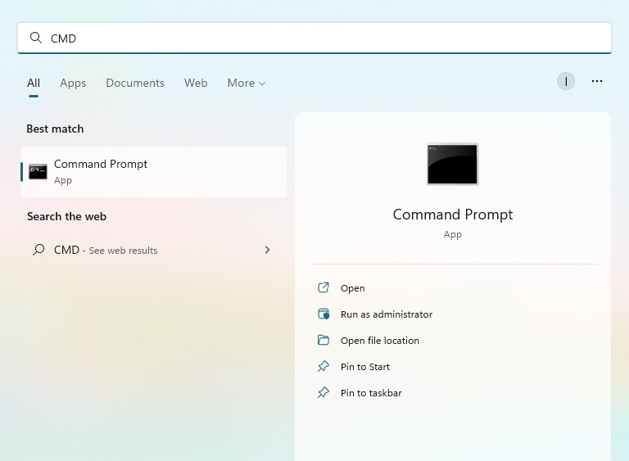Expand the CMD web results chevron
Viewport: 629px width, 461px height.
pyautogui.click(x=268, y=250)
